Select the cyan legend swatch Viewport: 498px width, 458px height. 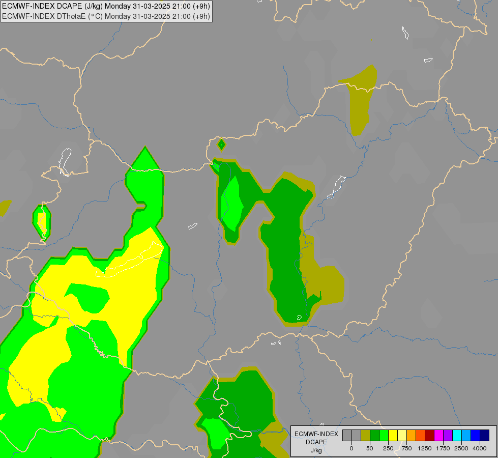(457, 436)
